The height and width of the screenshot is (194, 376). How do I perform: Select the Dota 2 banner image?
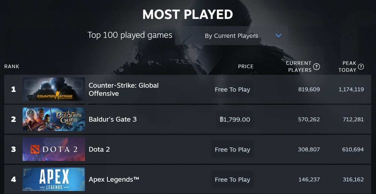(x=54, y=149)
